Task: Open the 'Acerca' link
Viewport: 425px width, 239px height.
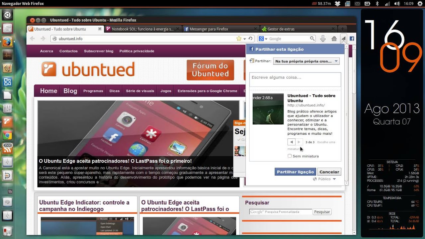Action: (x=46, y=51)
